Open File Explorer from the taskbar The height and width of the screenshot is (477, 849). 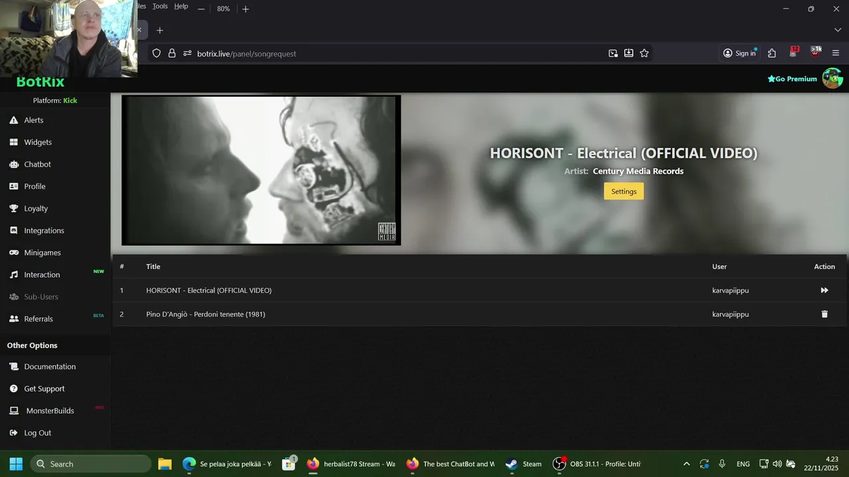(x=165, y=464)
